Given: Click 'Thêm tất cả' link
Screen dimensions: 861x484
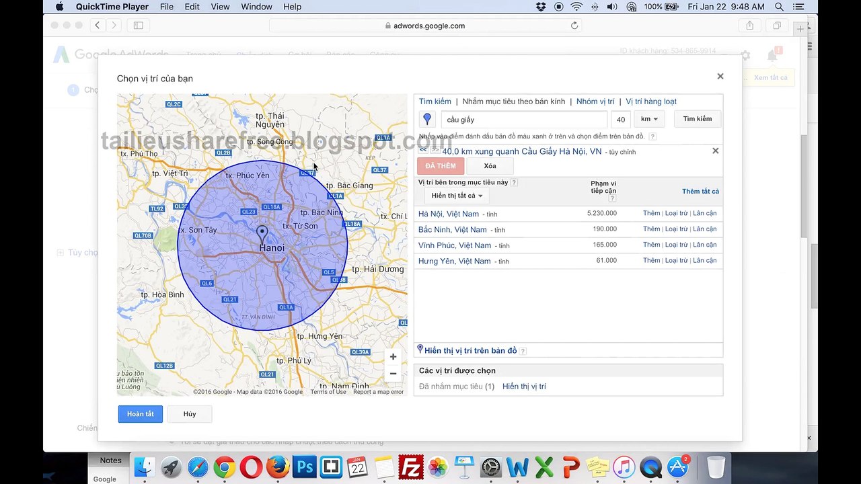Looking at the screenshot, I should point(700,192).
